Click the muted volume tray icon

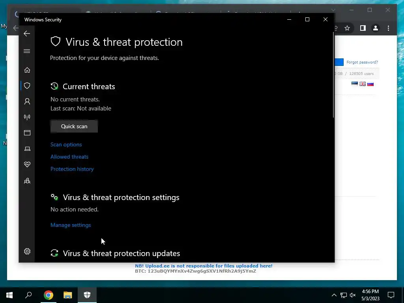tap(353, 295)
